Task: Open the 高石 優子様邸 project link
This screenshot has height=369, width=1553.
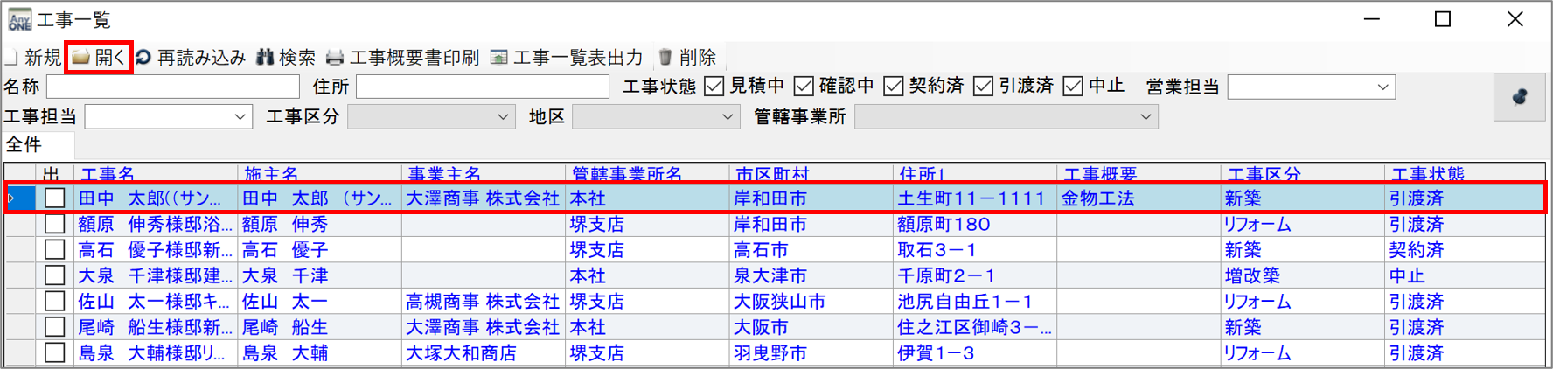Action: [x=155, y=250]
